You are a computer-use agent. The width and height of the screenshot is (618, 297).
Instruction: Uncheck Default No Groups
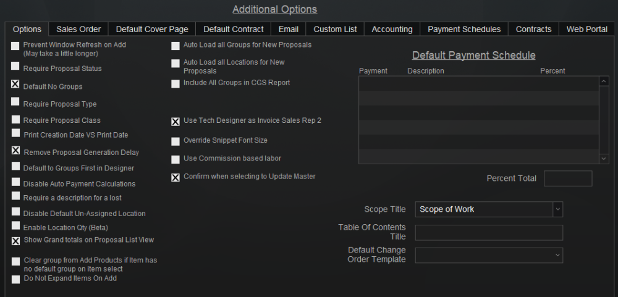click(x=15, y=84)
